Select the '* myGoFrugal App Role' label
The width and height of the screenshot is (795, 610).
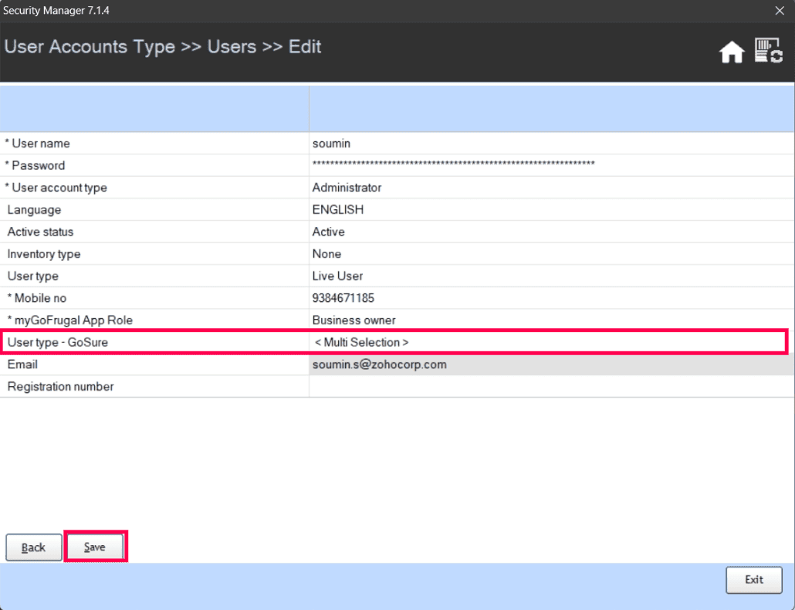[x=69, y=320]
